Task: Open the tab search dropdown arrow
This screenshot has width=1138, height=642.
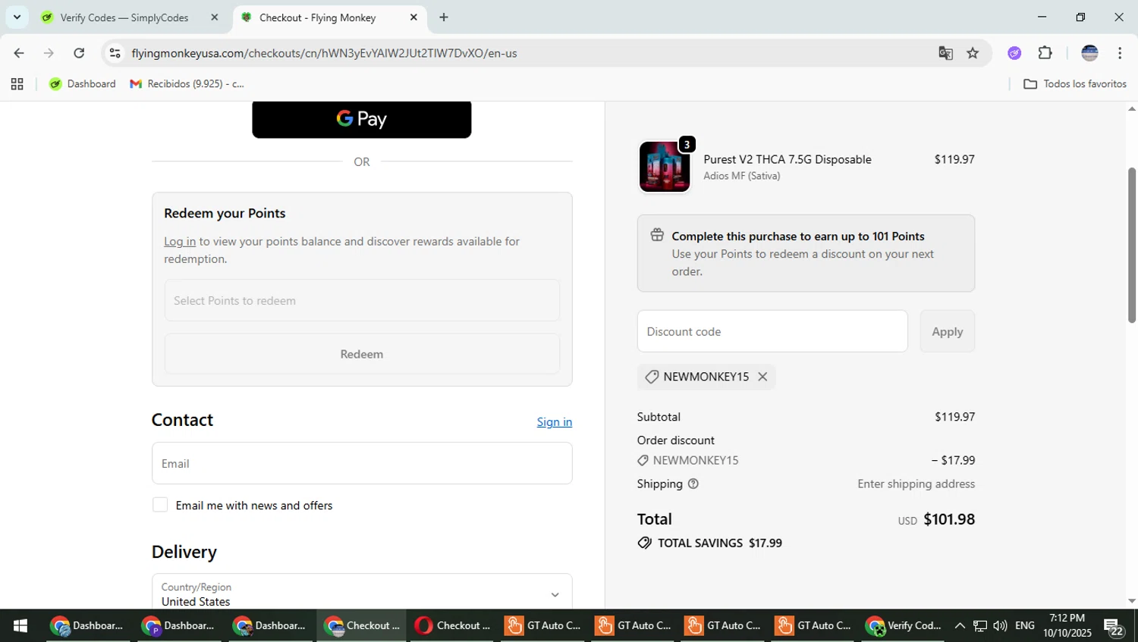Action: (17, 17)
